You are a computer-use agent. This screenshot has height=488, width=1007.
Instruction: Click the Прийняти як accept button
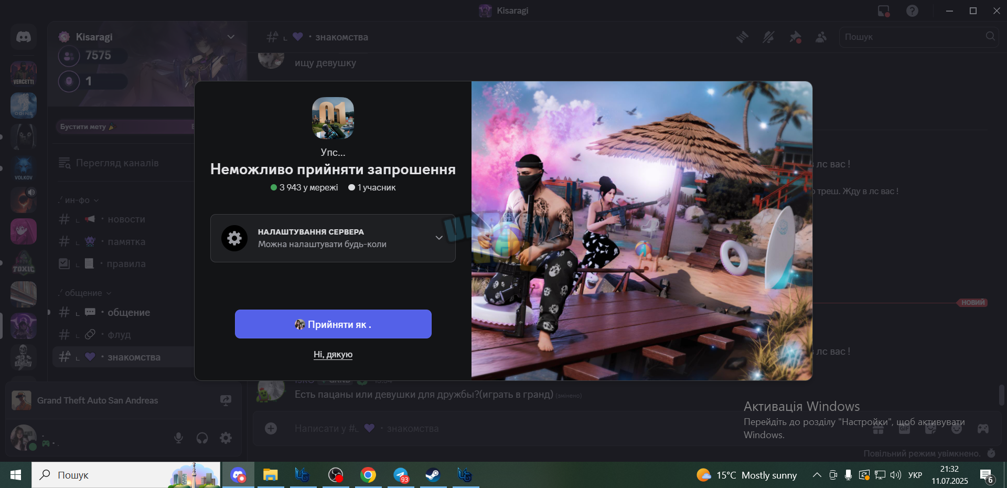click(333, 324)
